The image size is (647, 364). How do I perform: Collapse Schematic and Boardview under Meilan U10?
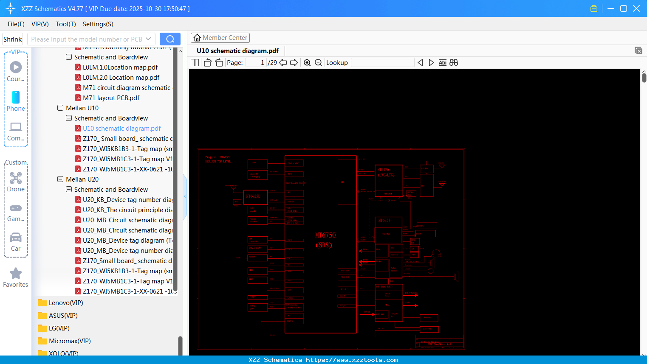coord(68,118)
